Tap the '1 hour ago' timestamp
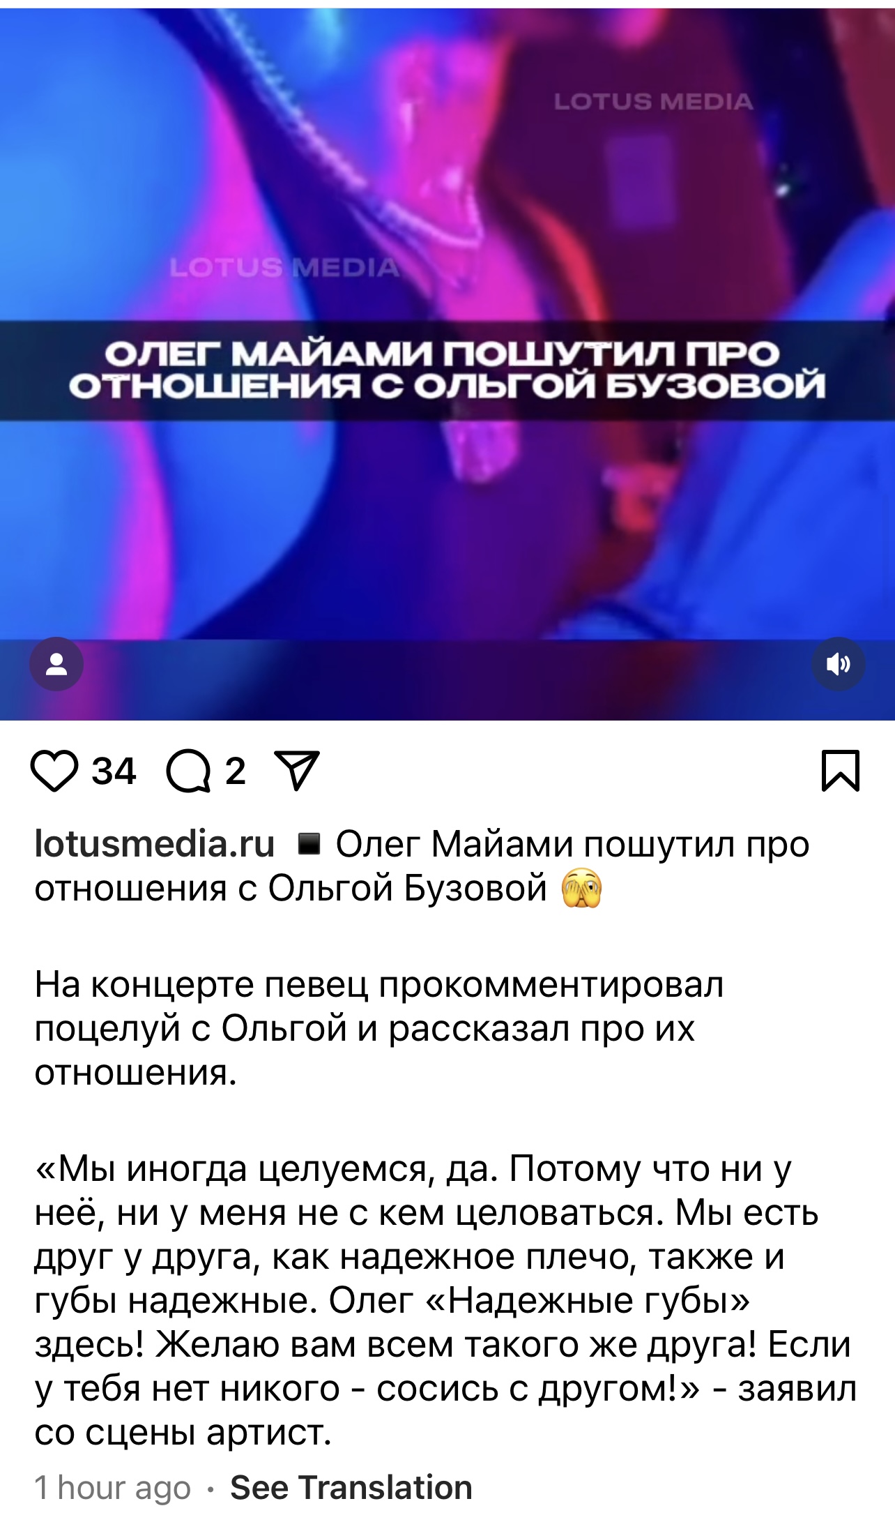This screenshot has width=895, height=1522. [113, 1488]
